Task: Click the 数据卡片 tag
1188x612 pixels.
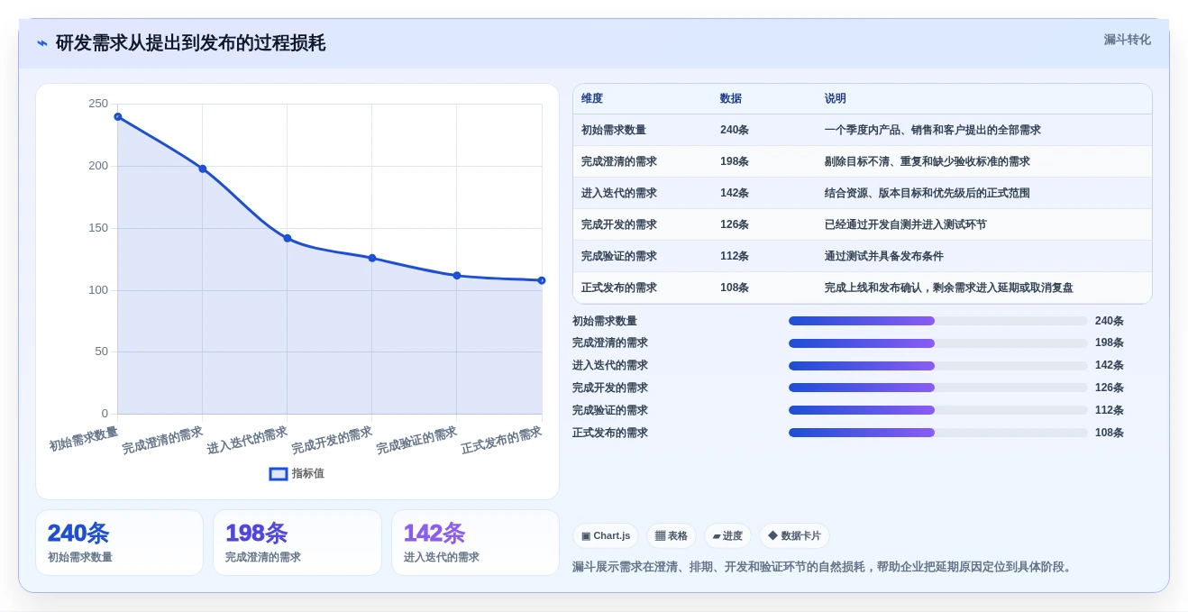Action: pos(794,535)
